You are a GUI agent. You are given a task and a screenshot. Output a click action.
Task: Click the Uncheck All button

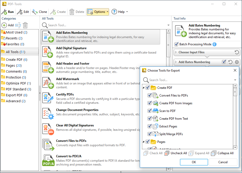(176, 153)
